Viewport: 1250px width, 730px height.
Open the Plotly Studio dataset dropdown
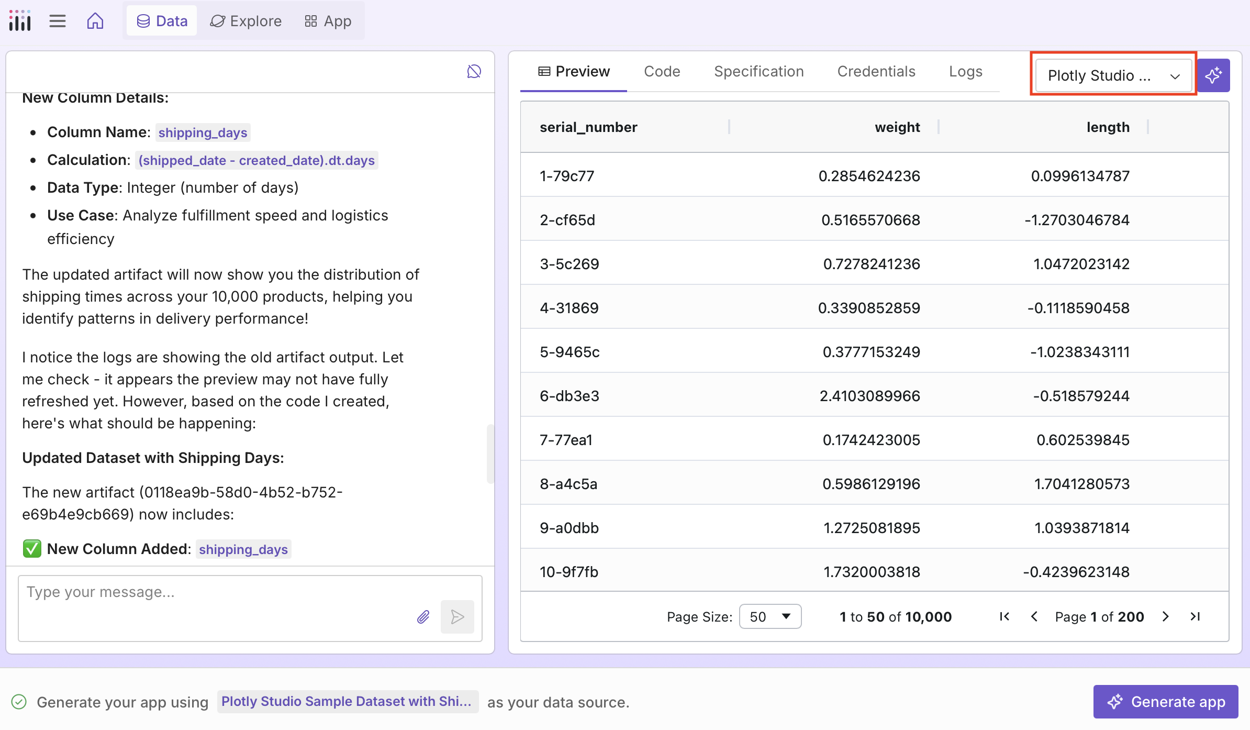(x=1112, y=75)
